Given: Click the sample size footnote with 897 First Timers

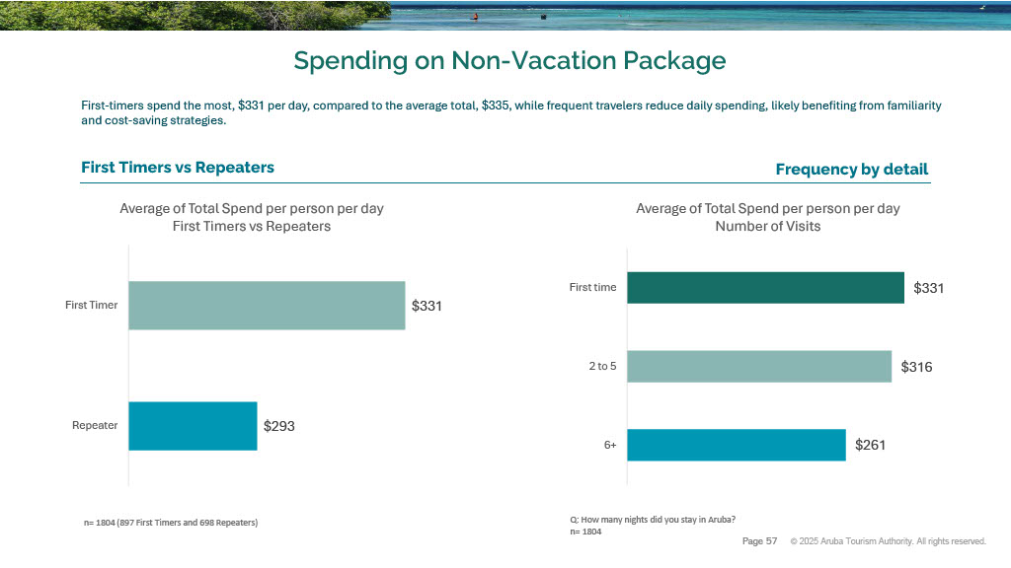Looking at the screenshot, I should (171, 522).
